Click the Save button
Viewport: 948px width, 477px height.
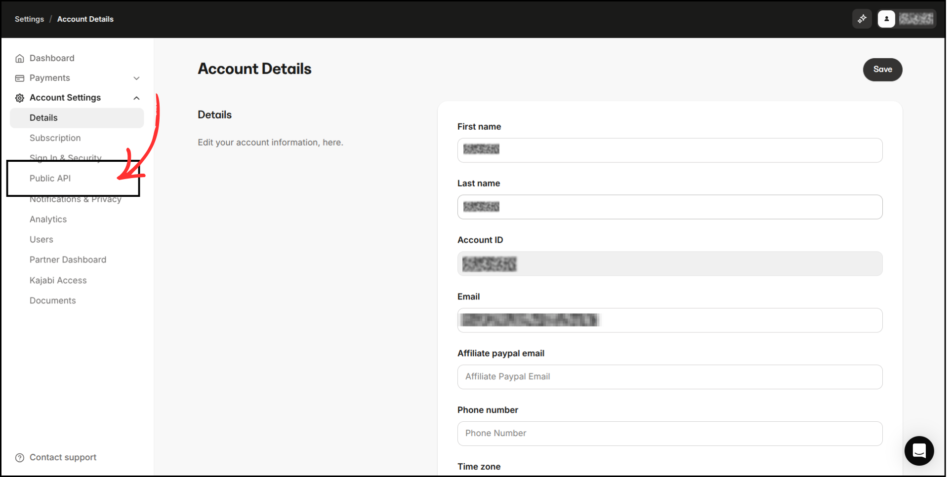point(882,70)
